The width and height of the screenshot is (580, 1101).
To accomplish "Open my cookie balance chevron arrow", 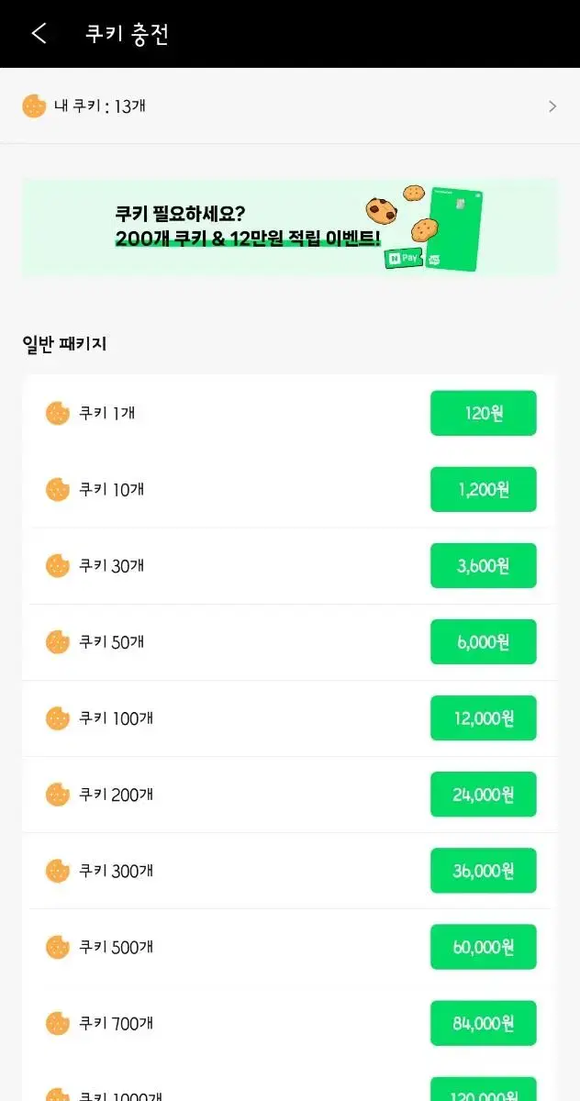I will pyautogui.click(x=552, y=106).
